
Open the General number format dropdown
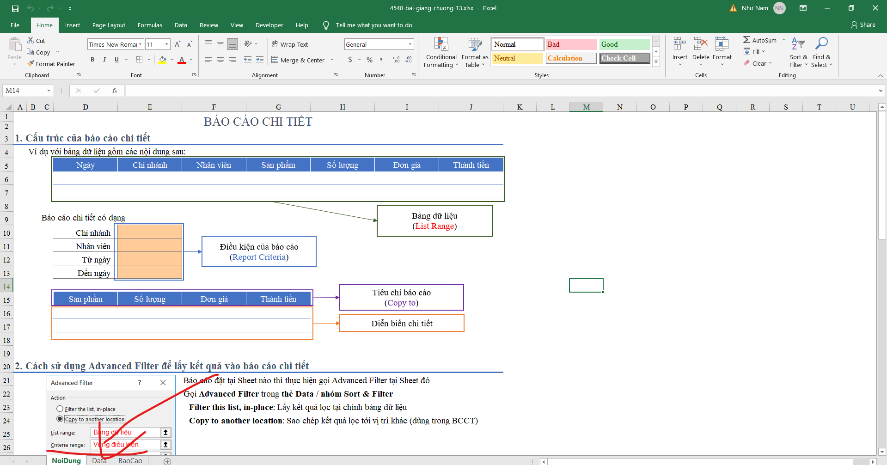tap(410, 44)
